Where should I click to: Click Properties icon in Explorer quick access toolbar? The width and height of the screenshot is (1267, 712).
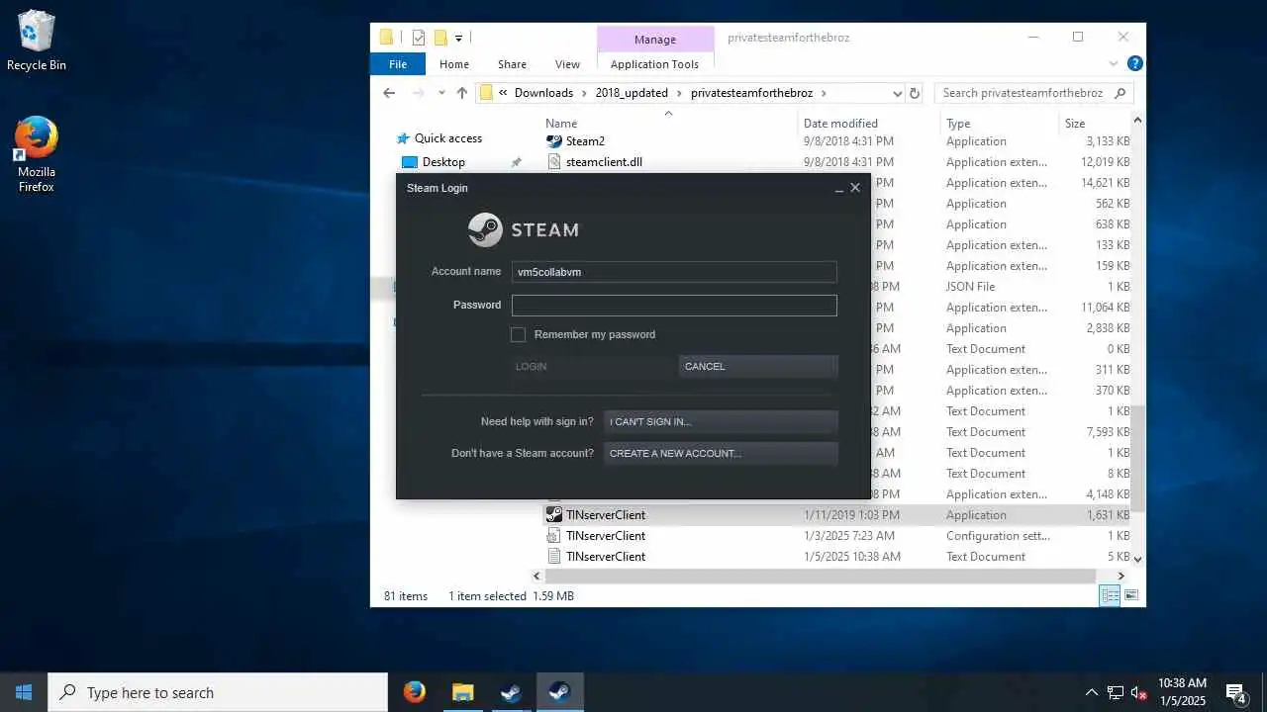419,38
